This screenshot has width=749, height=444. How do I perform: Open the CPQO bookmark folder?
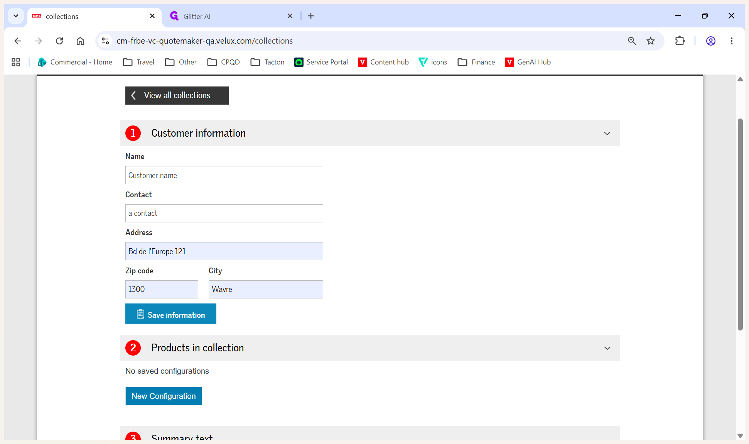(x=223, y=62)
